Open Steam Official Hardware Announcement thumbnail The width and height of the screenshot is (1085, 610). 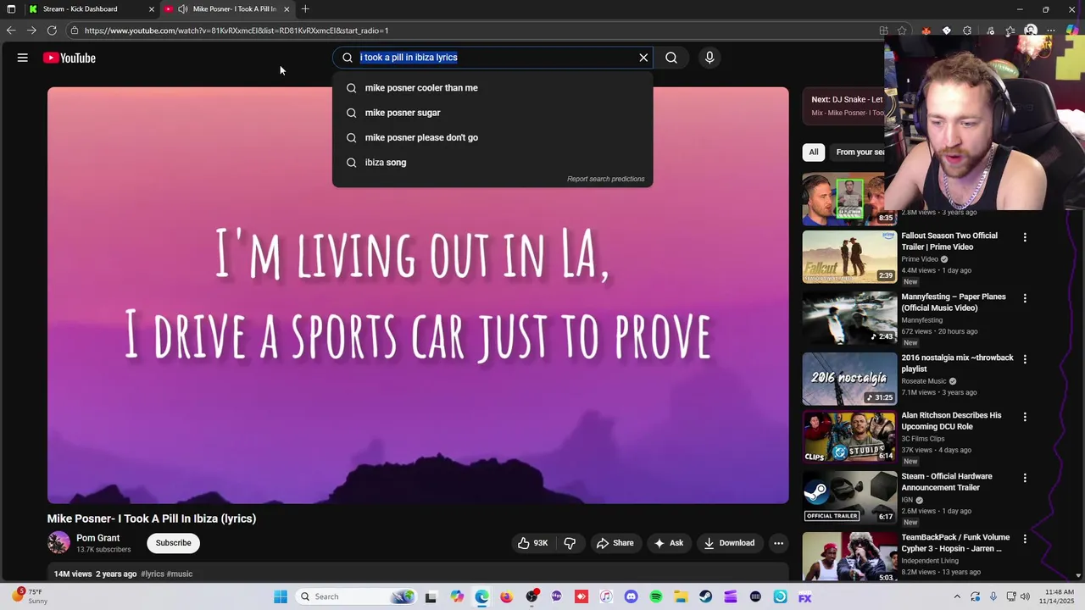[x=849, y=497]
